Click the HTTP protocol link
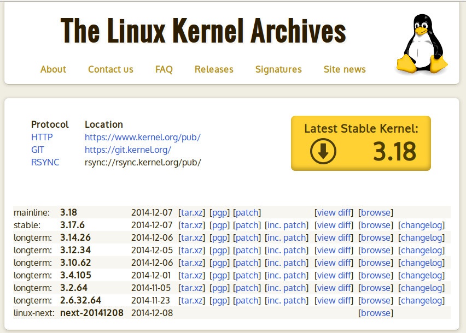466x333 pixels. (42, 137)
